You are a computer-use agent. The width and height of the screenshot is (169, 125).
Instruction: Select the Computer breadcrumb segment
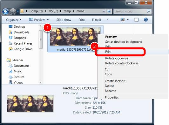(x=36, y=11)
